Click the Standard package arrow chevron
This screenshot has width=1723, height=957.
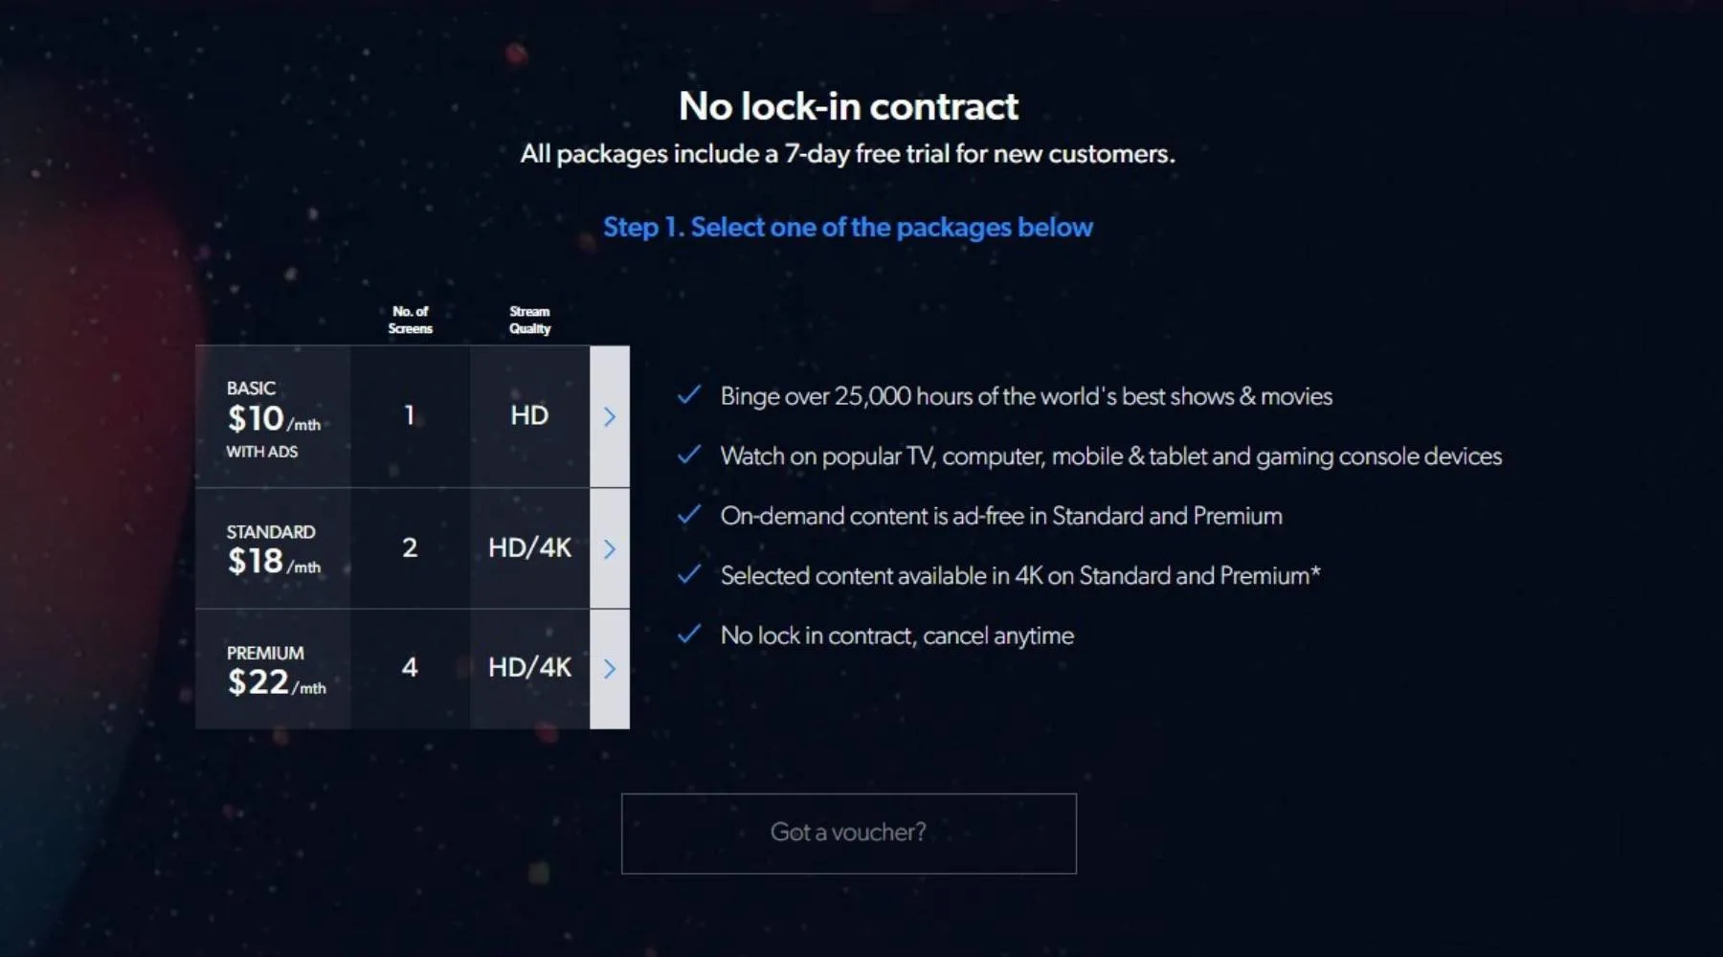pos(610,548)
